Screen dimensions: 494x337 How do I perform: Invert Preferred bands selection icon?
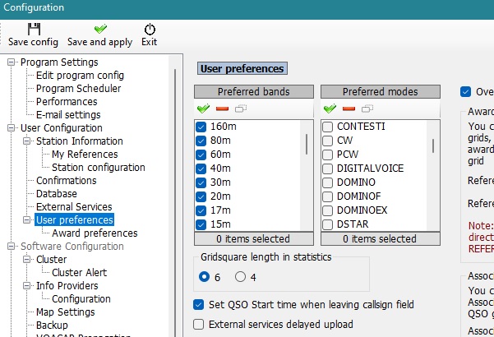[241, 108]
